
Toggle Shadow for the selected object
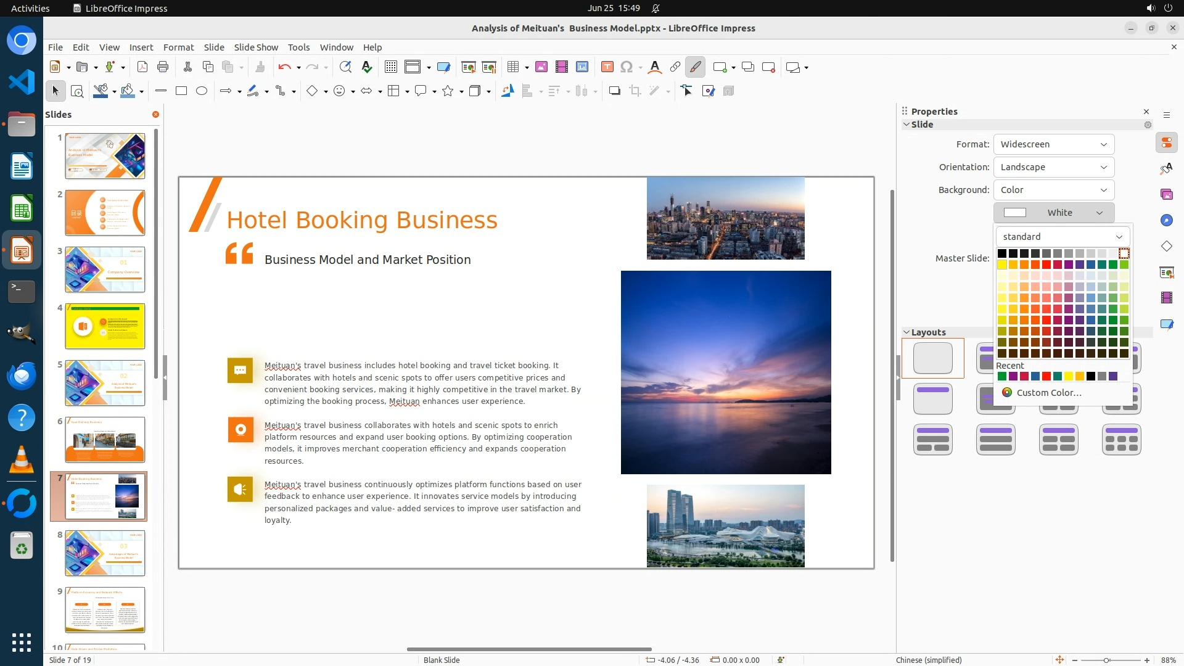click(x=614, y=91)
